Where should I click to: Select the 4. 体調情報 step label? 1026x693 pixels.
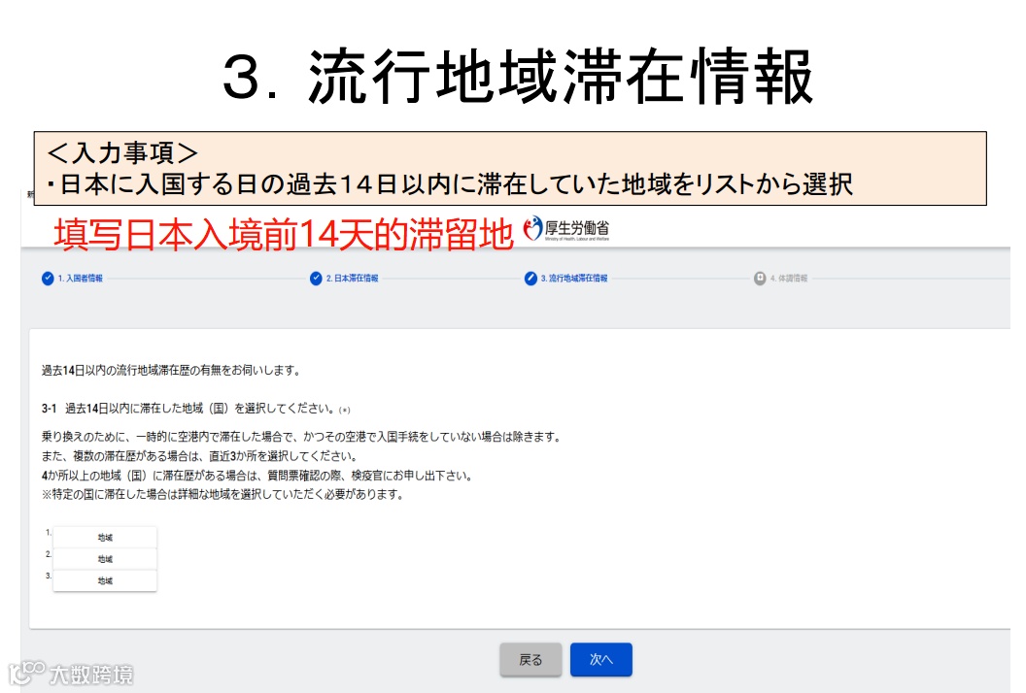789,279
